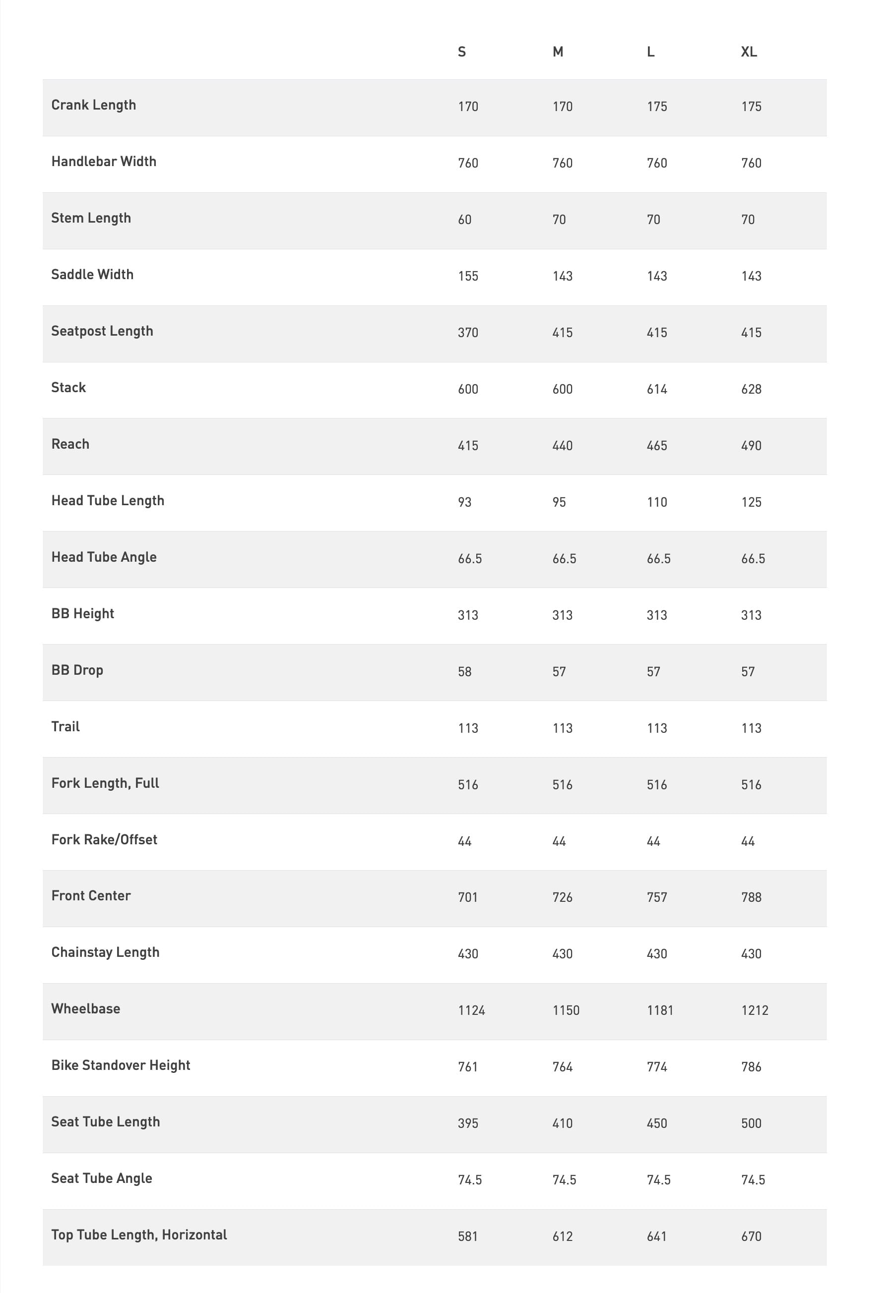
Task: Click Head Tube Length value 110
Action: (656, 502)
